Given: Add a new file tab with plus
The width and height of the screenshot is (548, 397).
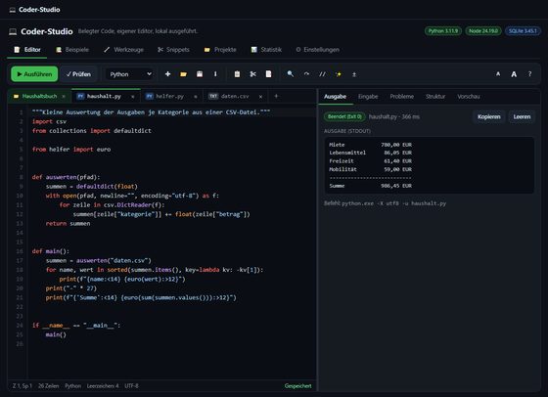Looking at the screenshot, I should point(276,96).
